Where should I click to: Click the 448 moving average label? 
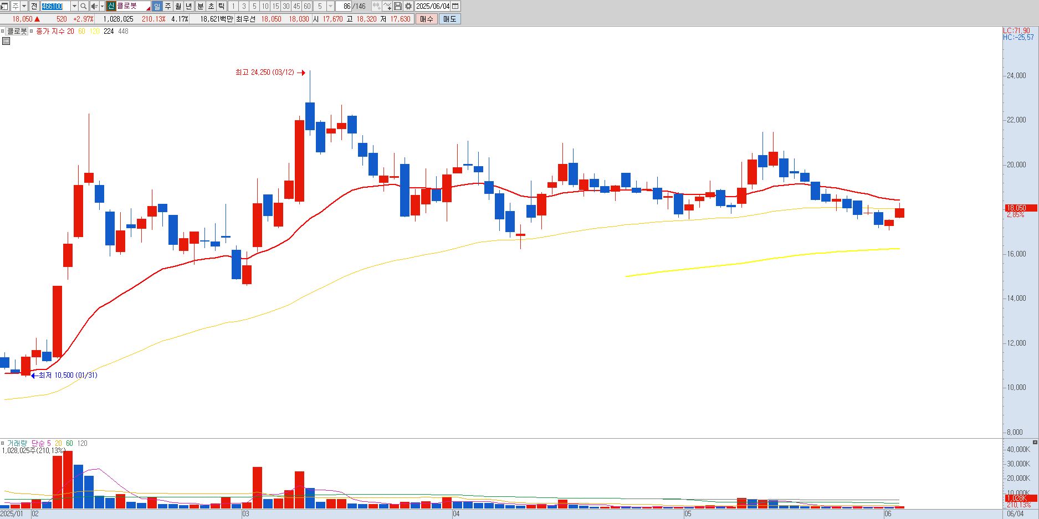point(123,31)
